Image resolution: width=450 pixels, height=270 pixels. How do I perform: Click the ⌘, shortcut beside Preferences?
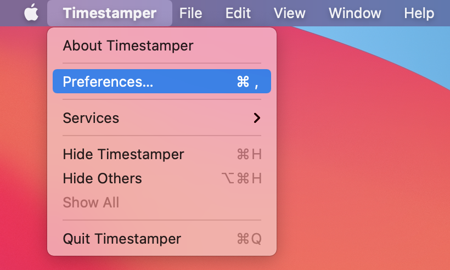click(x=248, y=82)
